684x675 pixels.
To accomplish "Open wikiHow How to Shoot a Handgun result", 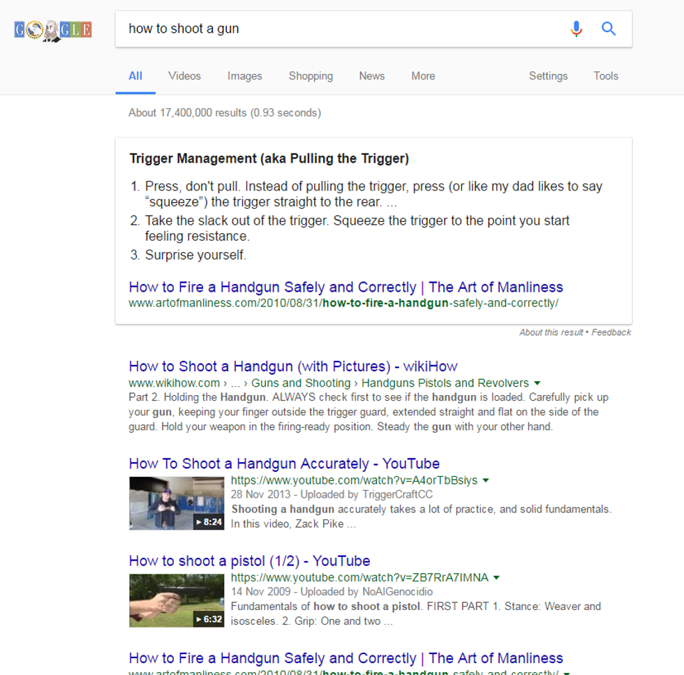I will click(x=293, y=366).
